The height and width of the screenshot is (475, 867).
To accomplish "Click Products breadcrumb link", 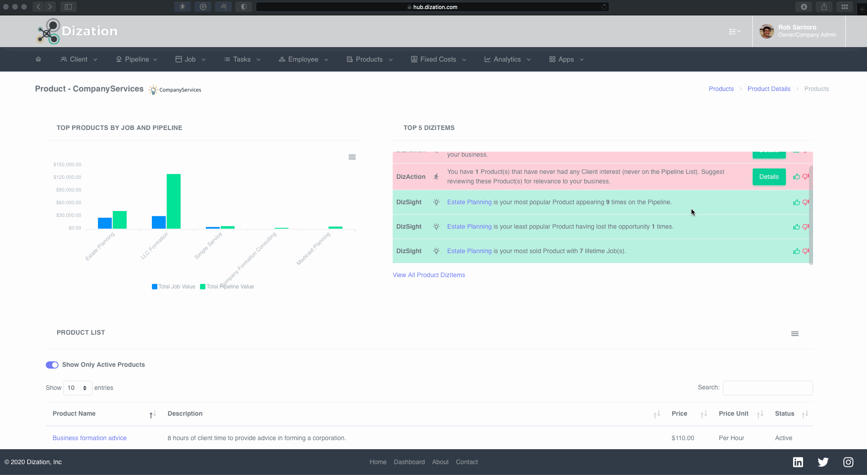I will click(x=721, y=89).
